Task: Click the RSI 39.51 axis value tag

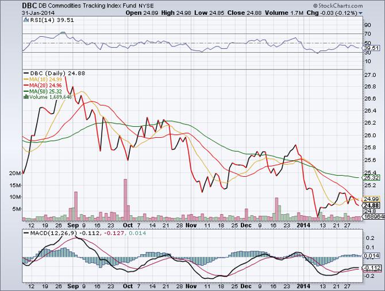Action: pyautogui.click(x=371, y=48)
